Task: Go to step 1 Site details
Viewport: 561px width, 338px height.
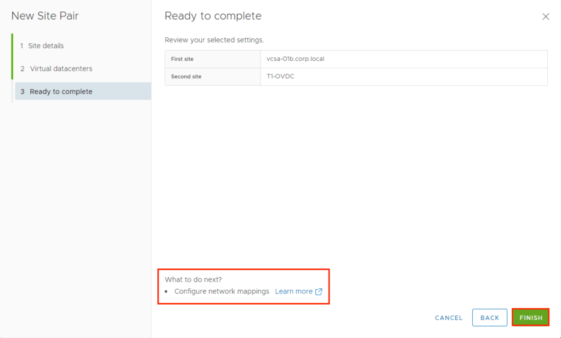Action: [x=46, y=46]
